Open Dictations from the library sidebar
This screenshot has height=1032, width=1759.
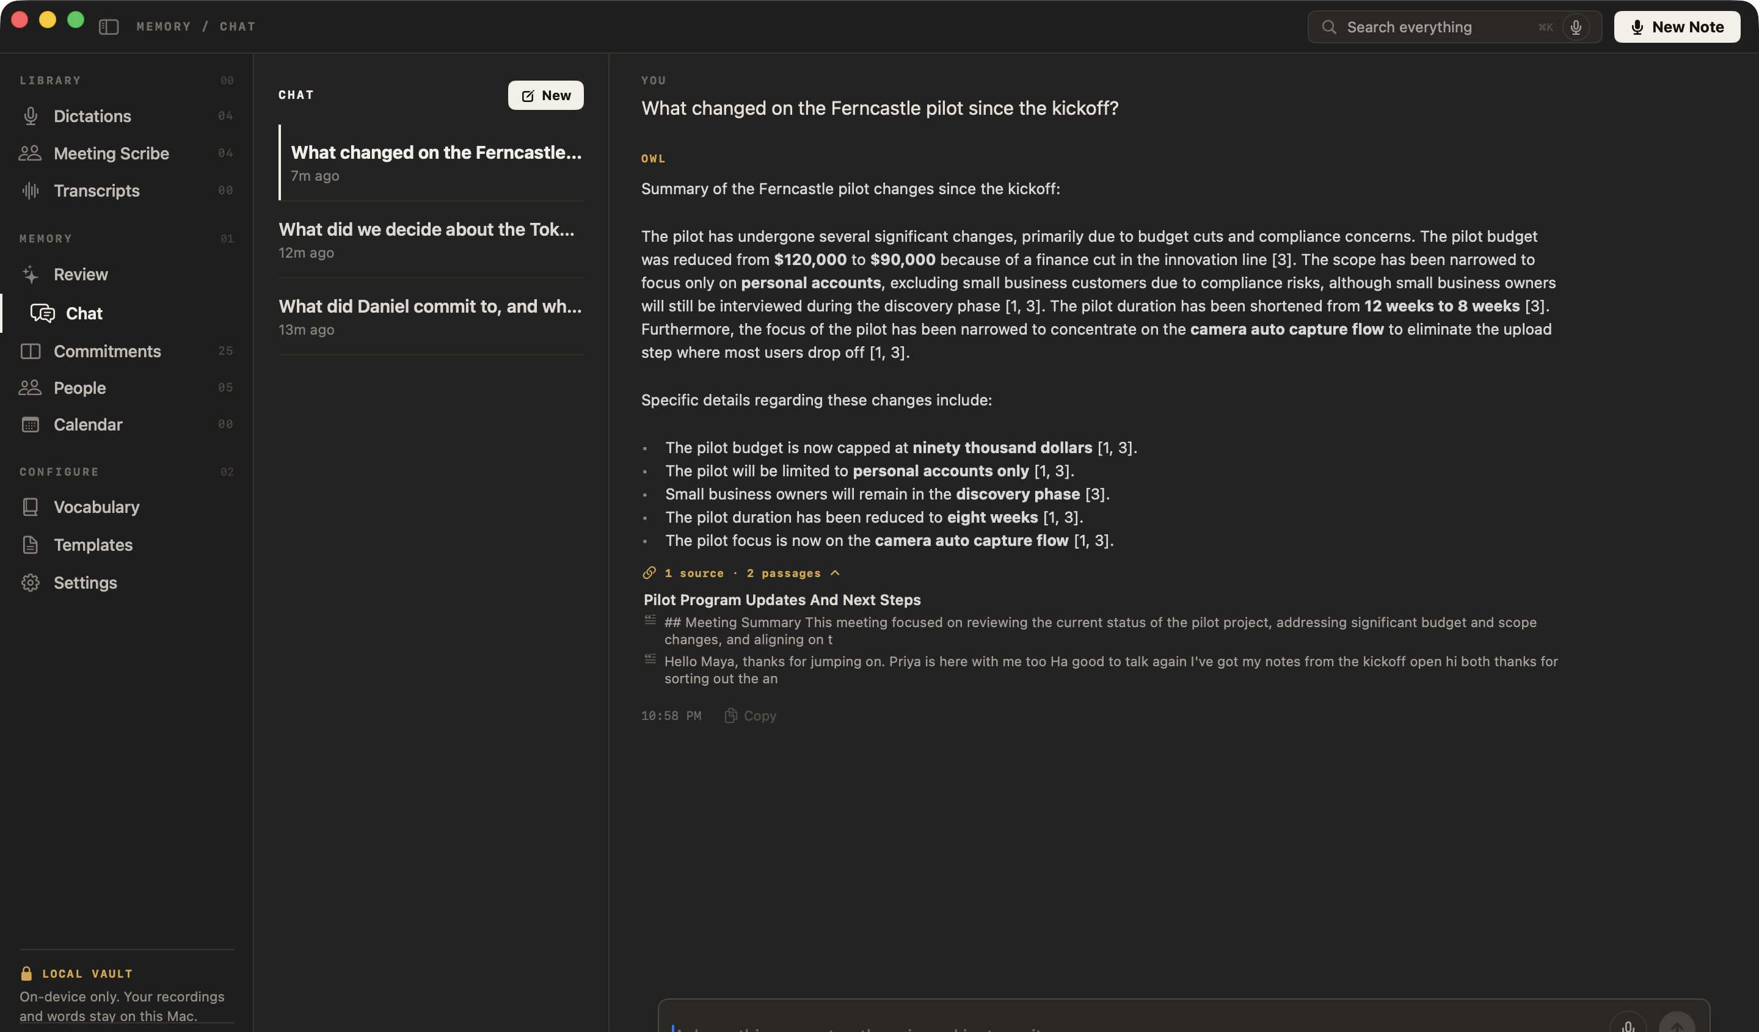pos(126,116)
